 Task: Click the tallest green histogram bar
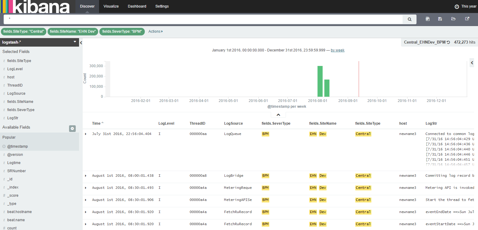pyautogui.click(x=320, y=81)
